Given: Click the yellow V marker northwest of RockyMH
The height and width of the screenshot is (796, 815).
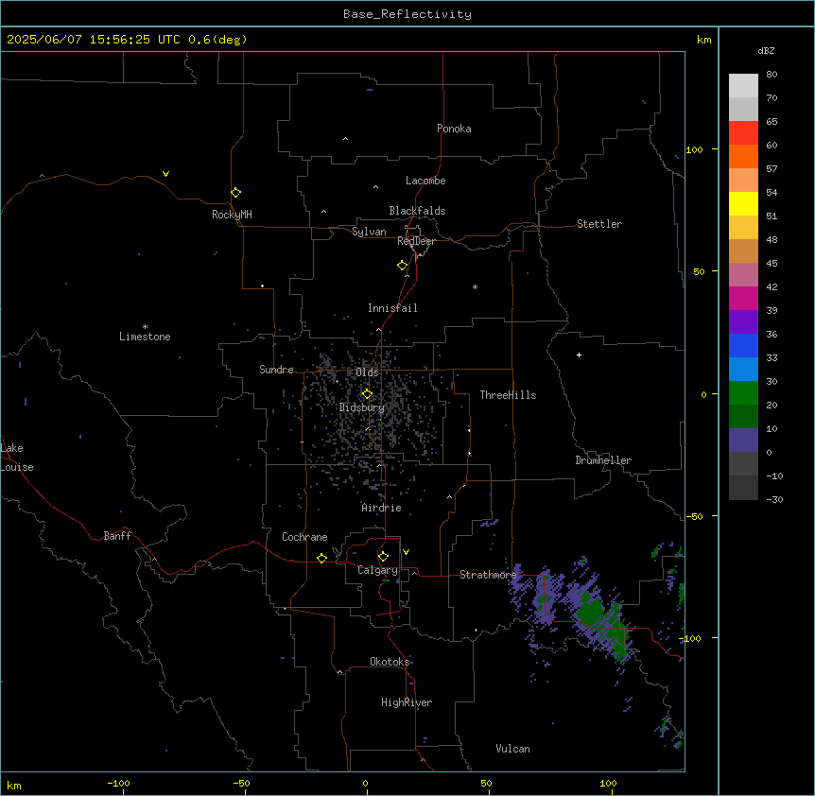Looking at the screenshot, I should click(x=165, y=174).
